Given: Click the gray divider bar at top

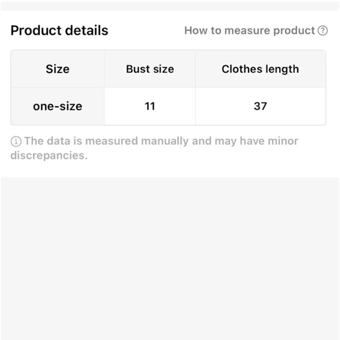Looking at the screenshot, I should tap(170, 6).
